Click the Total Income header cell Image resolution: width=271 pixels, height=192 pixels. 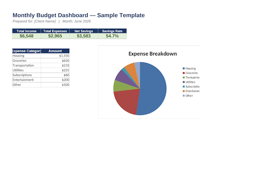[27, 31]
